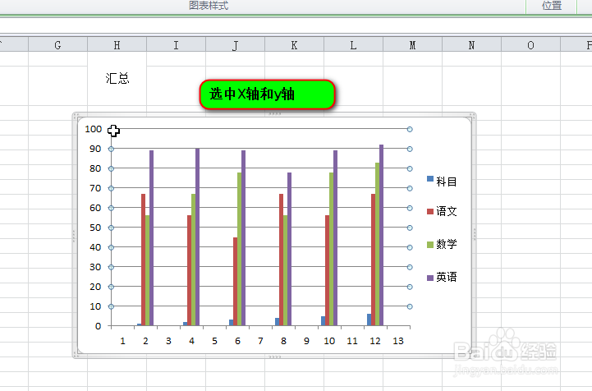Click the 数学 legend entry
This screenshot has width=592, height=391.
point(442,244)
